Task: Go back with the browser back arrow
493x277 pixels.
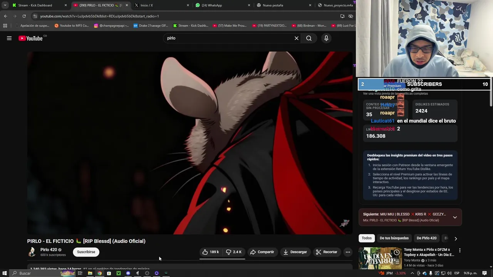Action: tap(5, 16)
